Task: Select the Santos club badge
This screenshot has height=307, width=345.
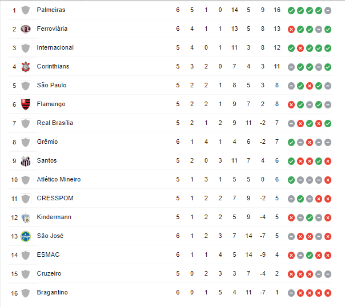Action: click(25, 160)
